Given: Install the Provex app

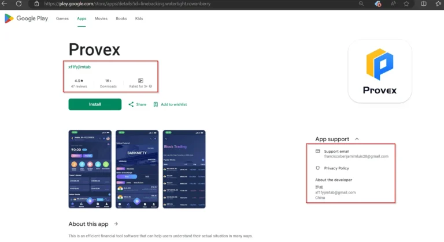Looking at the screenshot, I should [95, 104].
